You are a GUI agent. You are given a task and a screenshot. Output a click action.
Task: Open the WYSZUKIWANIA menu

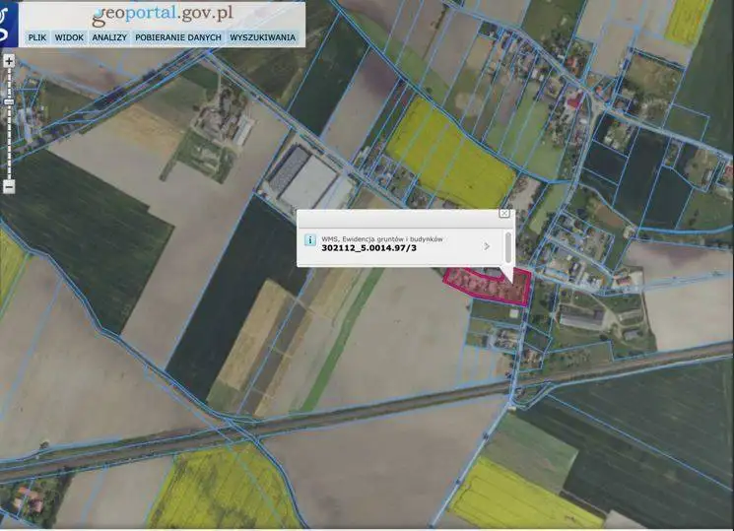click(x=262, y=37)
